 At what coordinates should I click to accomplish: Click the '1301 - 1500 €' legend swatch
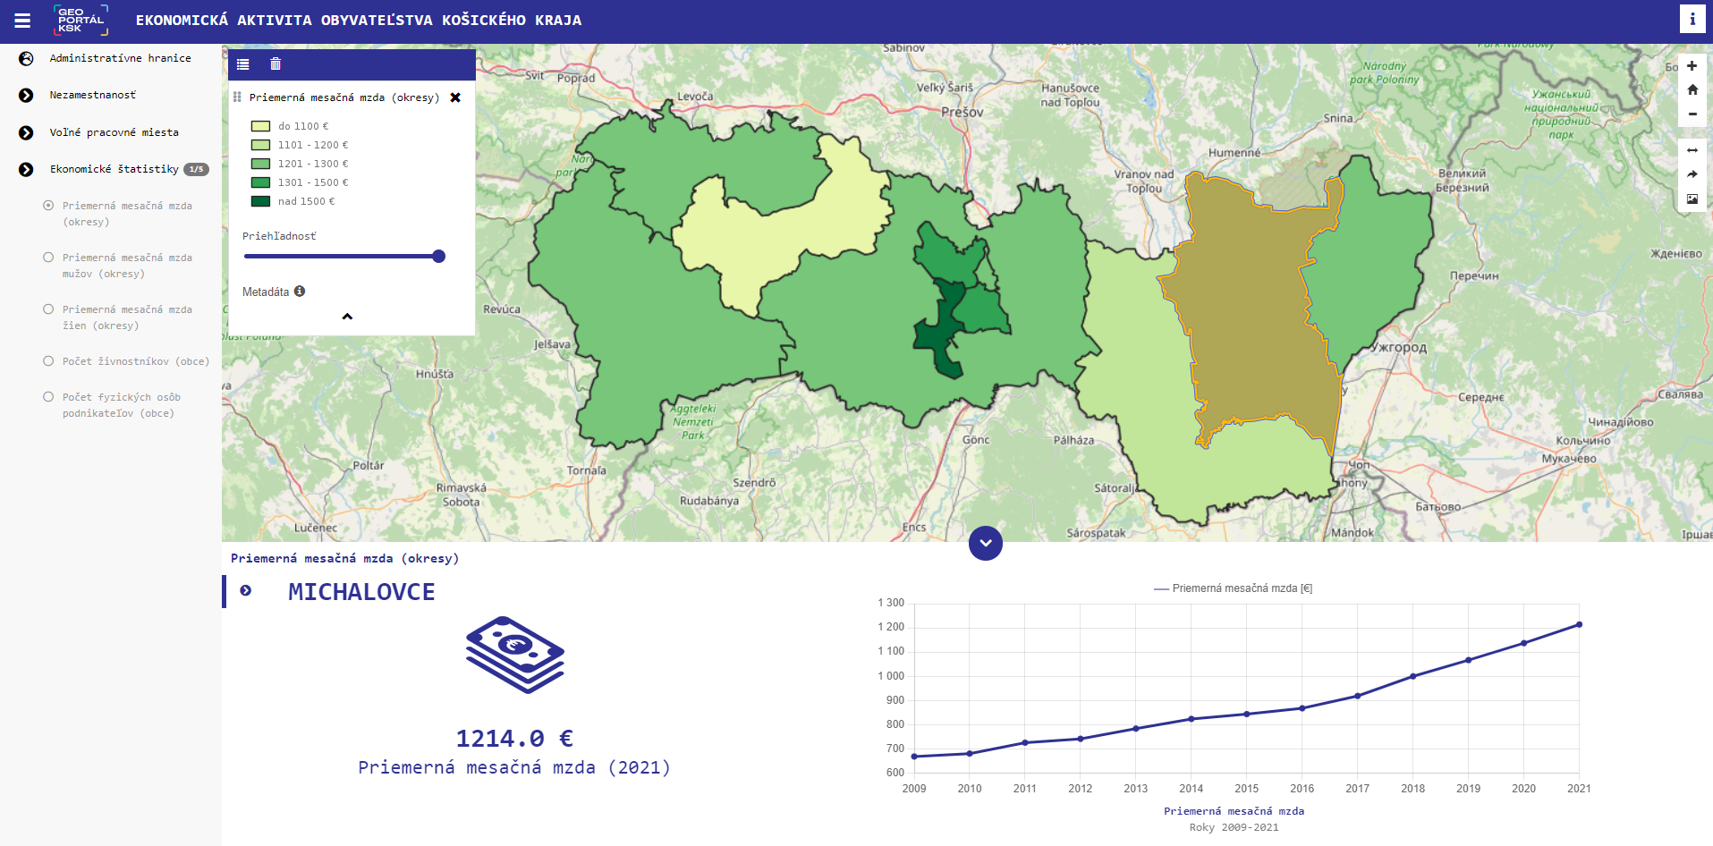[x=260, y=182]
